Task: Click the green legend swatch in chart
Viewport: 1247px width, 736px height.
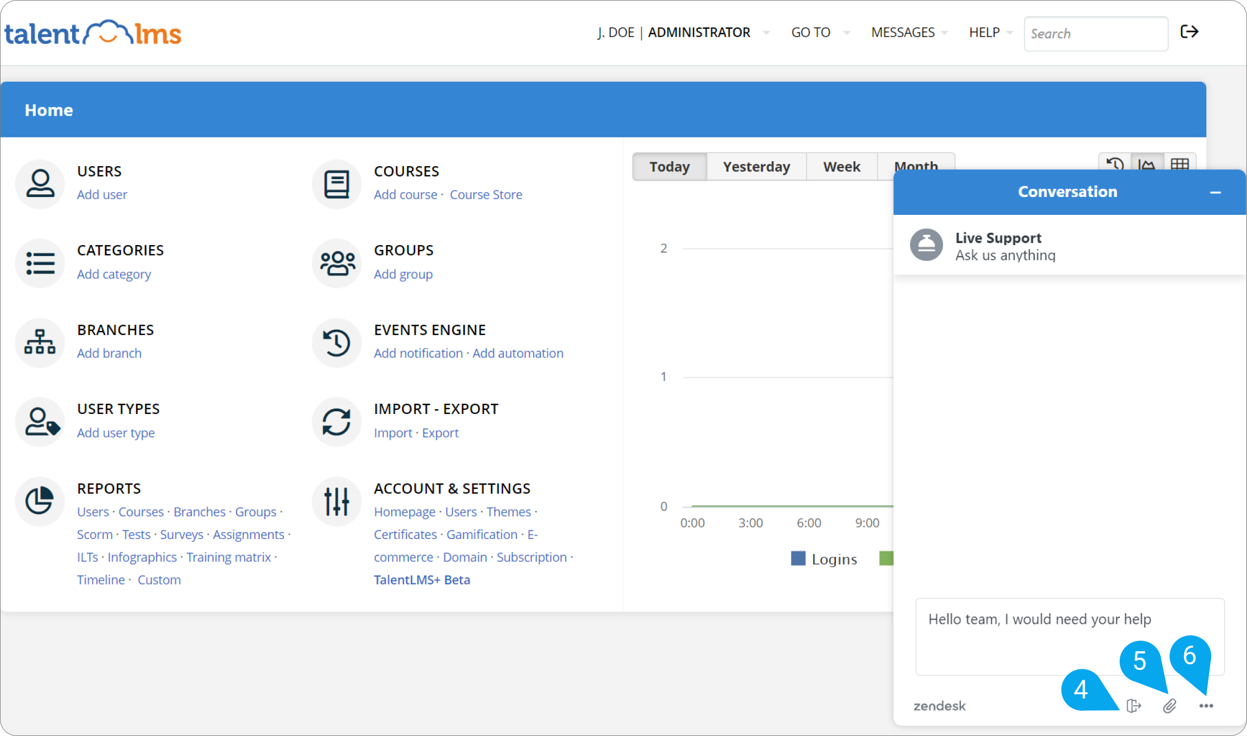Action: pos(886,558)
